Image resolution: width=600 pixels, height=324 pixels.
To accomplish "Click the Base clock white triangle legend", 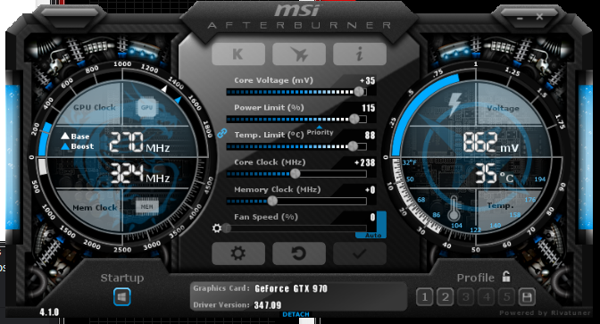I will pos(65,136).
